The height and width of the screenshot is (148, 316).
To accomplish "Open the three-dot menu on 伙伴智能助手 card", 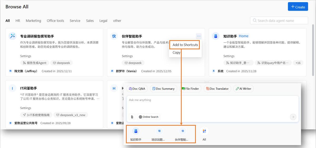I will 198,36.
